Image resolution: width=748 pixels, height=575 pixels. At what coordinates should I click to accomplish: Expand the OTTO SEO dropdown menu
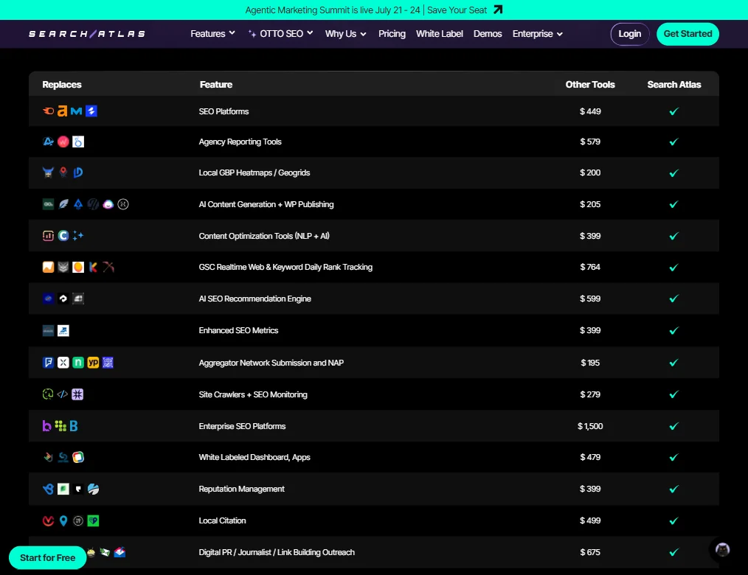pyautogui.click(x=280, y=33)
